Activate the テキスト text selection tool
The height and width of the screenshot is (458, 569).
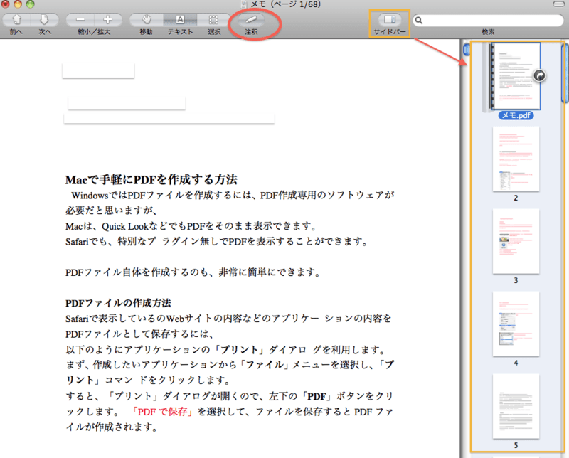click(180, 20)
